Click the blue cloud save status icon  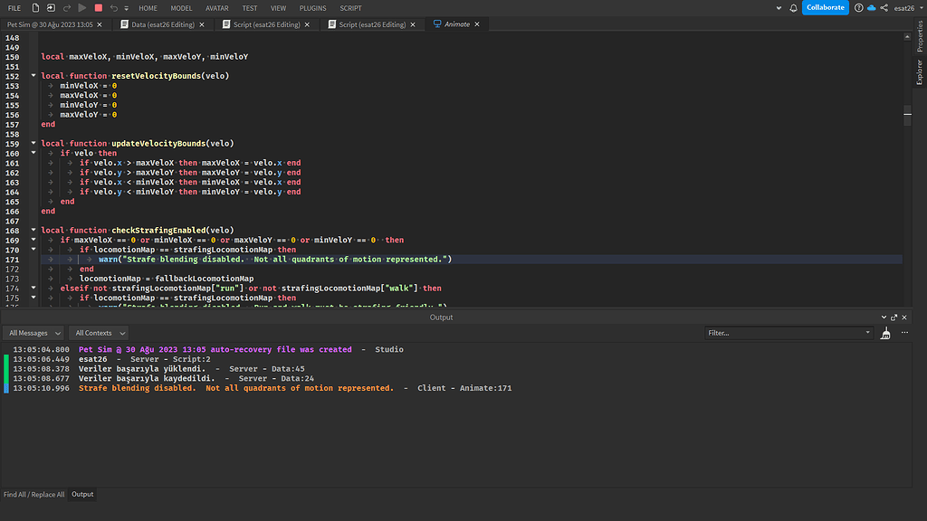[871, 7]
